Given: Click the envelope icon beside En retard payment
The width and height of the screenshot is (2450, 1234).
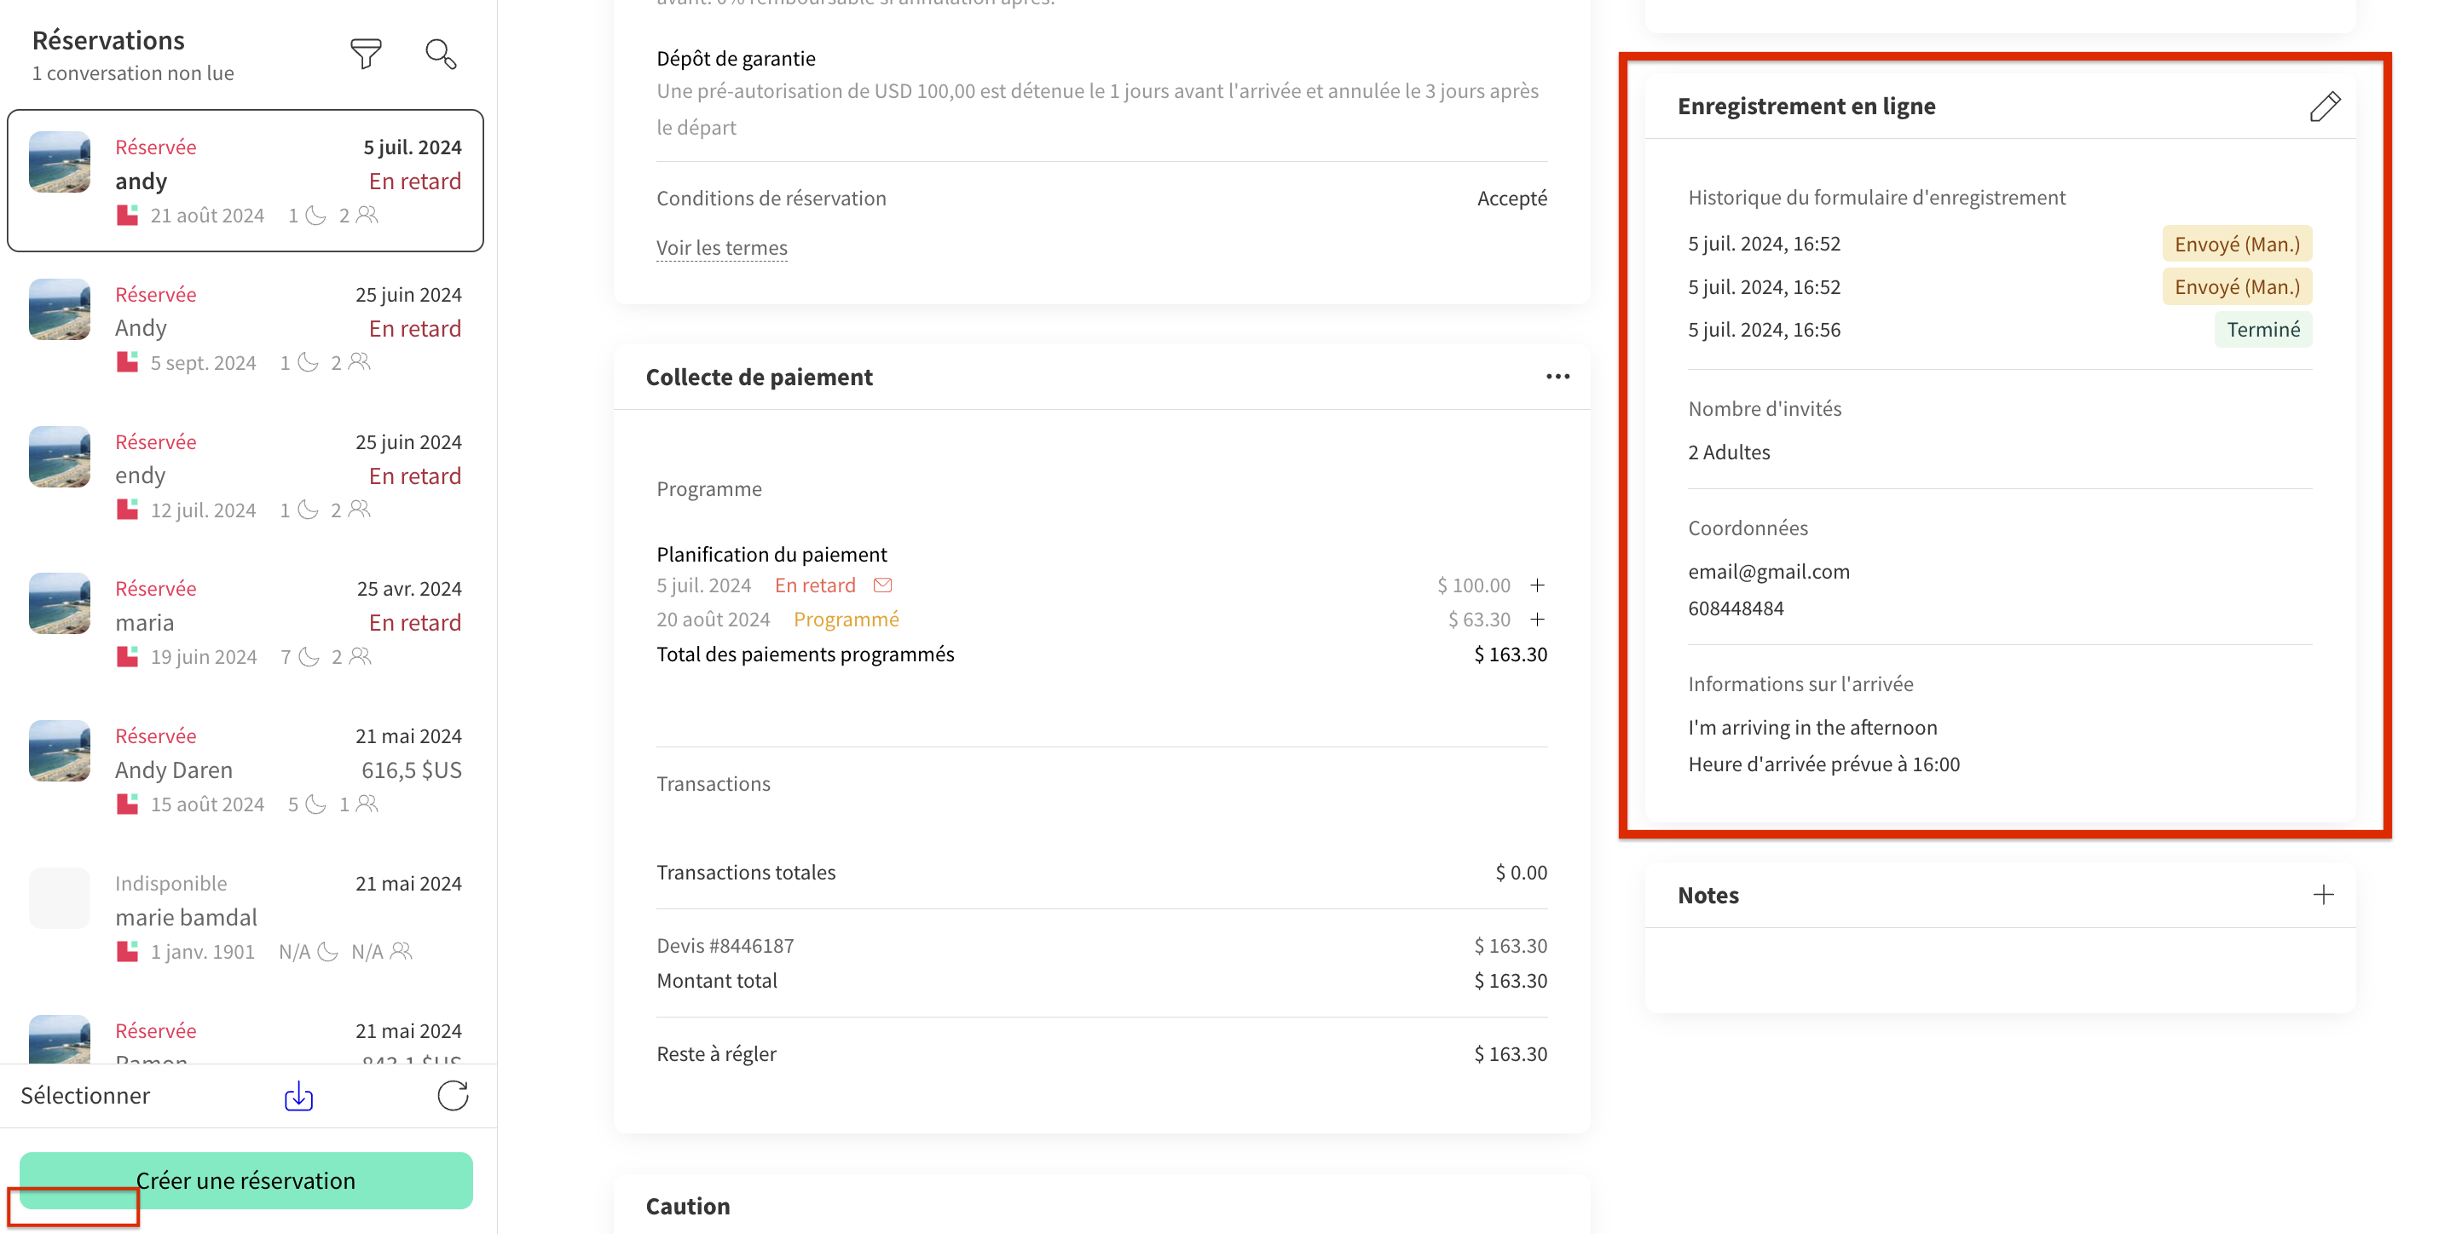Looking at the screenshot, I should 882,585.
